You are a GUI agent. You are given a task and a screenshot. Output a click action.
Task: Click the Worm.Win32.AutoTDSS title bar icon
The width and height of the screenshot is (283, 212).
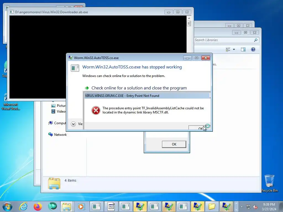tap(70, 58)
